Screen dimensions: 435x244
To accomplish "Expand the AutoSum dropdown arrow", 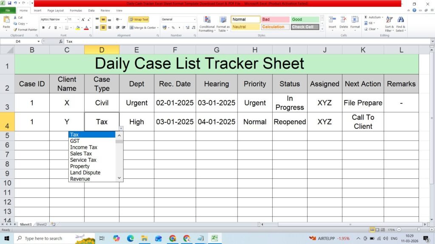I will click(383, 17).
